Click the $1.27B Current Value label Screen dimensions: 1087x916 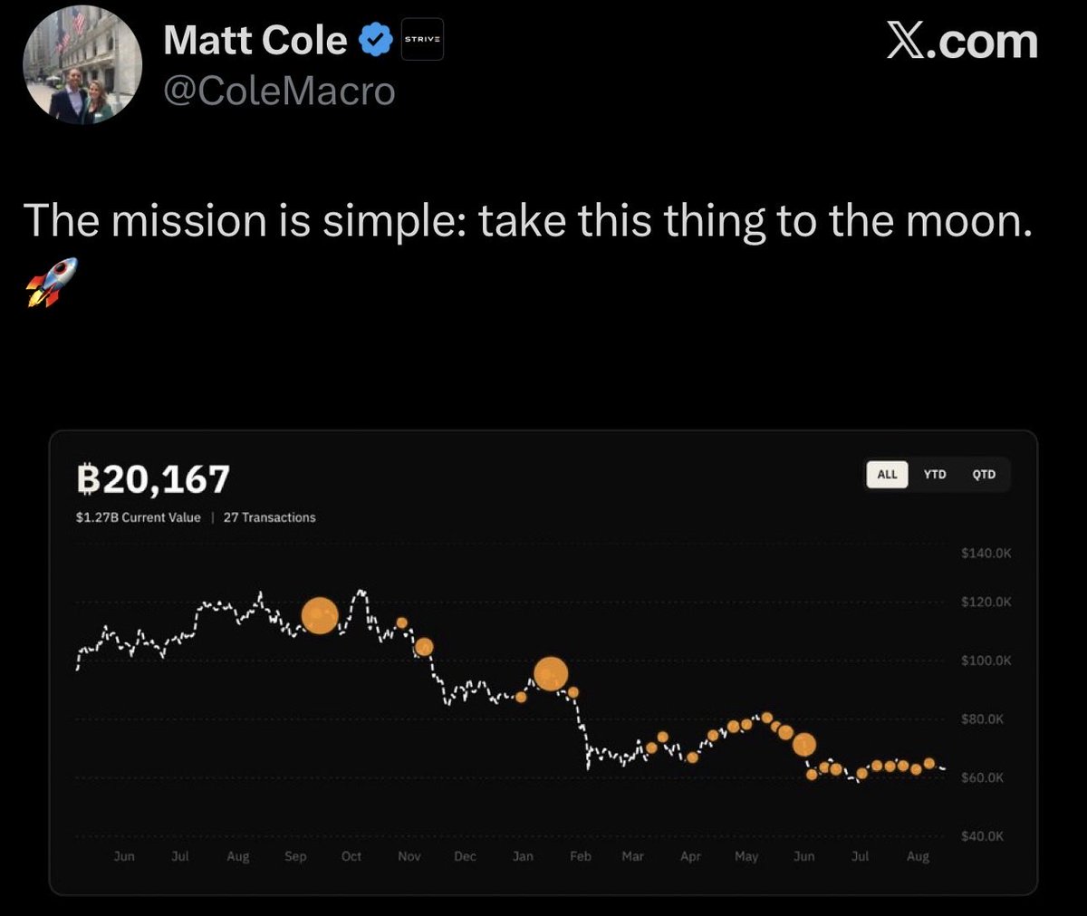(x=139, y=517)
